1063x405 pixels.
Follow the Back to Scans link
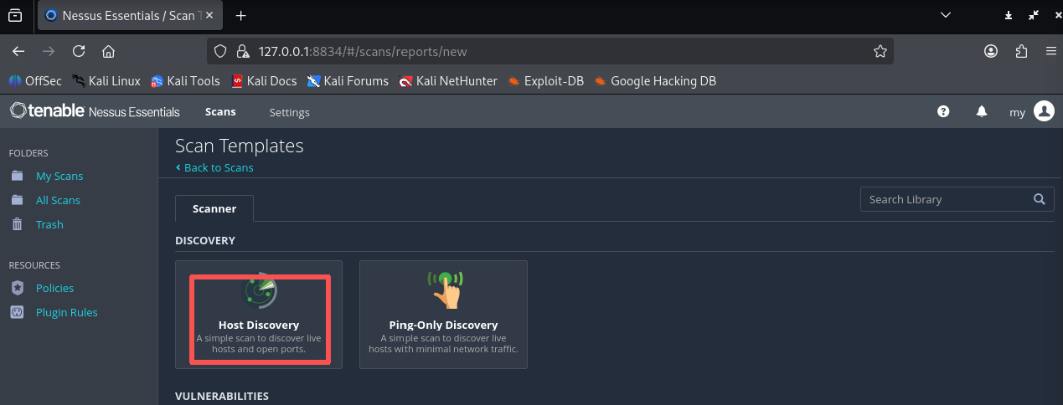(219, 167)
